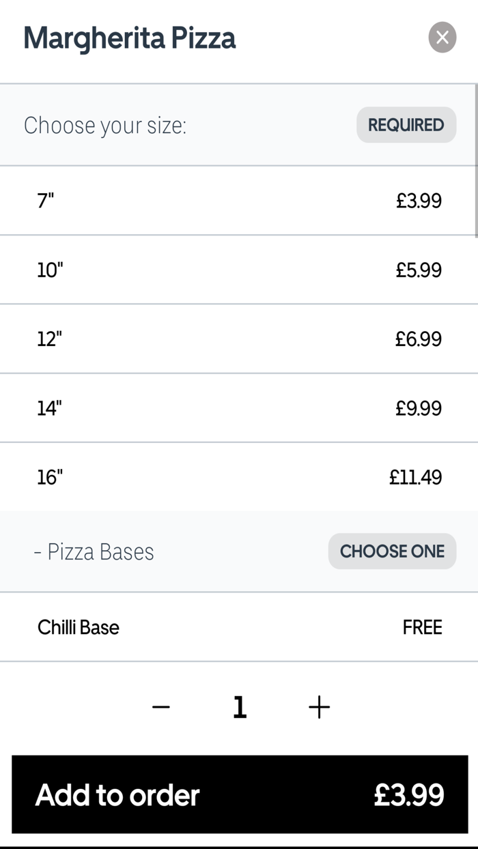Select the 7" pizza size

[x=239, y=201]
